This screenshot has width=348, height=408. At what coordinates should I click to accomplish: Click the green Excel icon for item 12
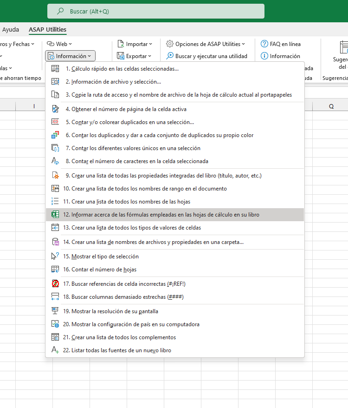[x=55, y=215]
